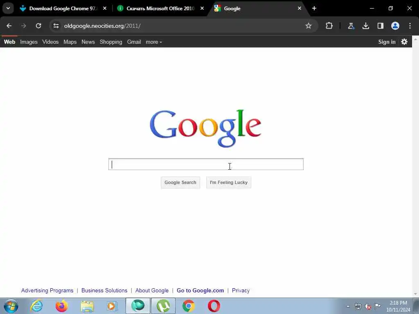Open Google settings gear icon
Image resolution: width=419 pixels, height=314 pixels.
pos(404,42)
